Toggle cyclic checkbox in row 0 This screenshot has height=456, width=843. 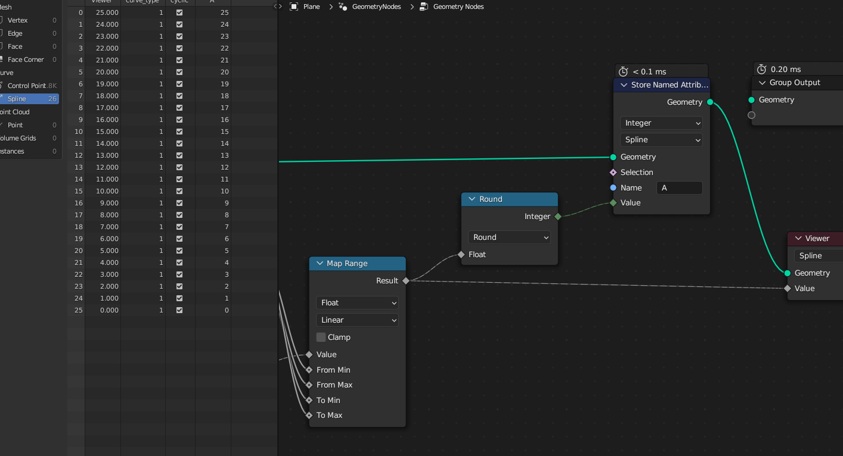(179, 13)
